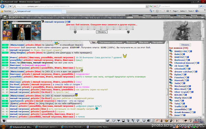Image resolution: width=206 pixels, height=129 pixels.
Task: Click the chat message input field
Action: point(56,121)
